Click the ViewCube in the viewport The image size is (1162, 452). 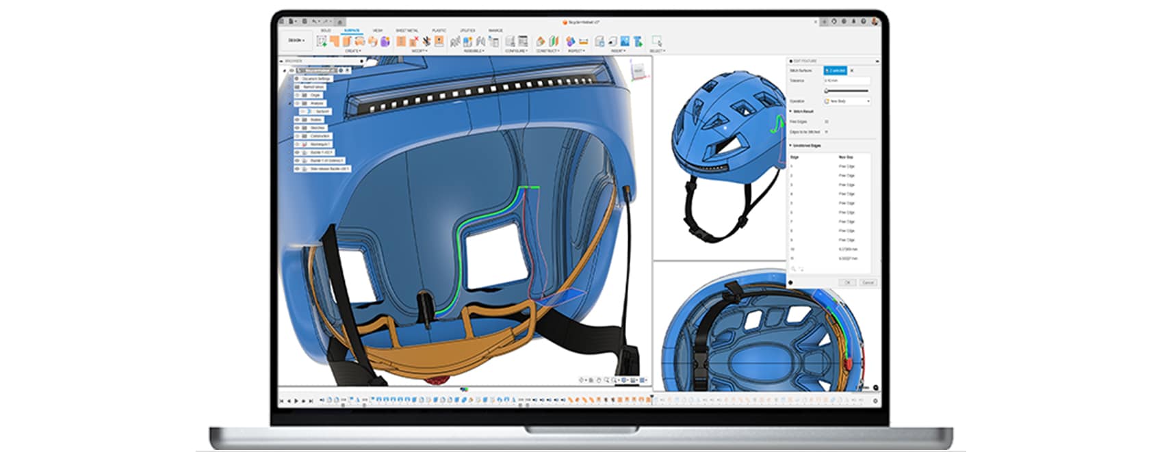click(638, 70)
